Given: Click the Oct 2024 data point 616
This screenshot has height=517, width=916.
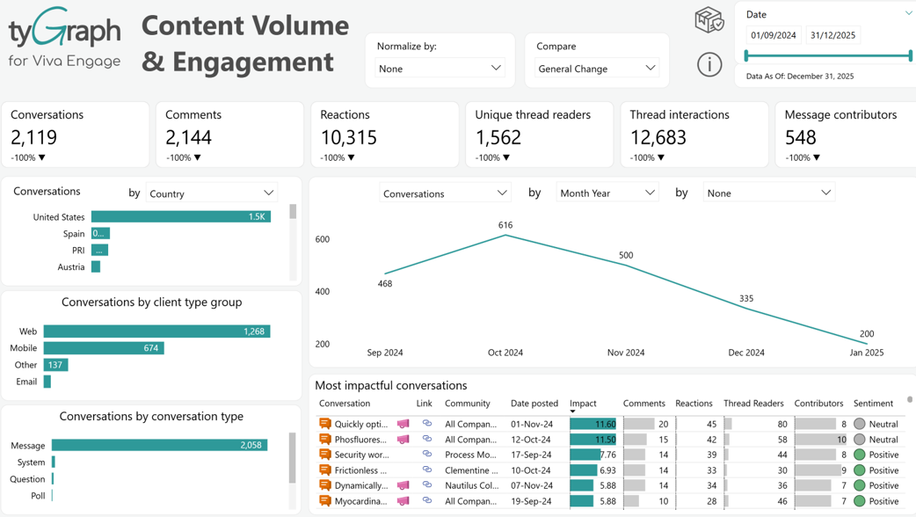Looking at the screenshot, I should coord(505,235).
